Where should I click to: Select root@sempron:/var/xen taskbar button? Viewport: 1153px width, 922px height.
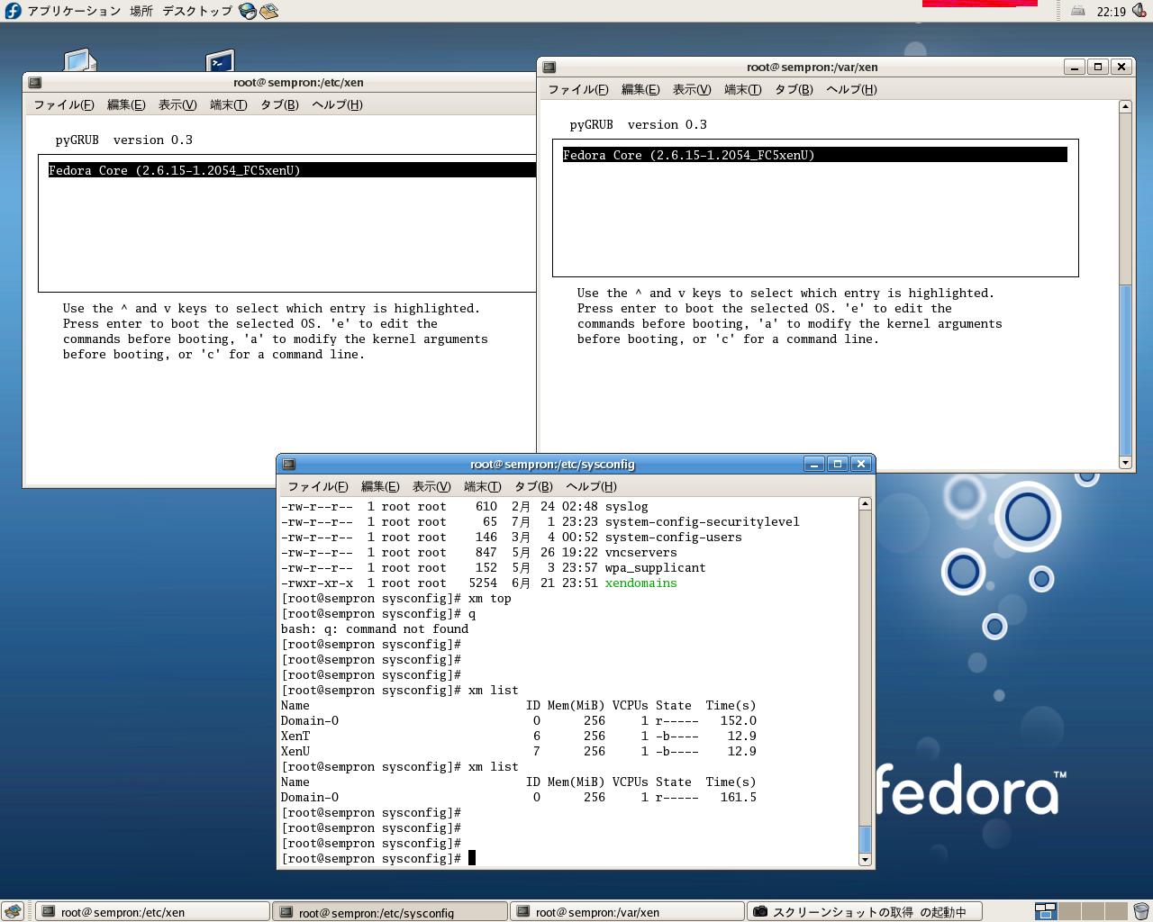pos(627,911)
